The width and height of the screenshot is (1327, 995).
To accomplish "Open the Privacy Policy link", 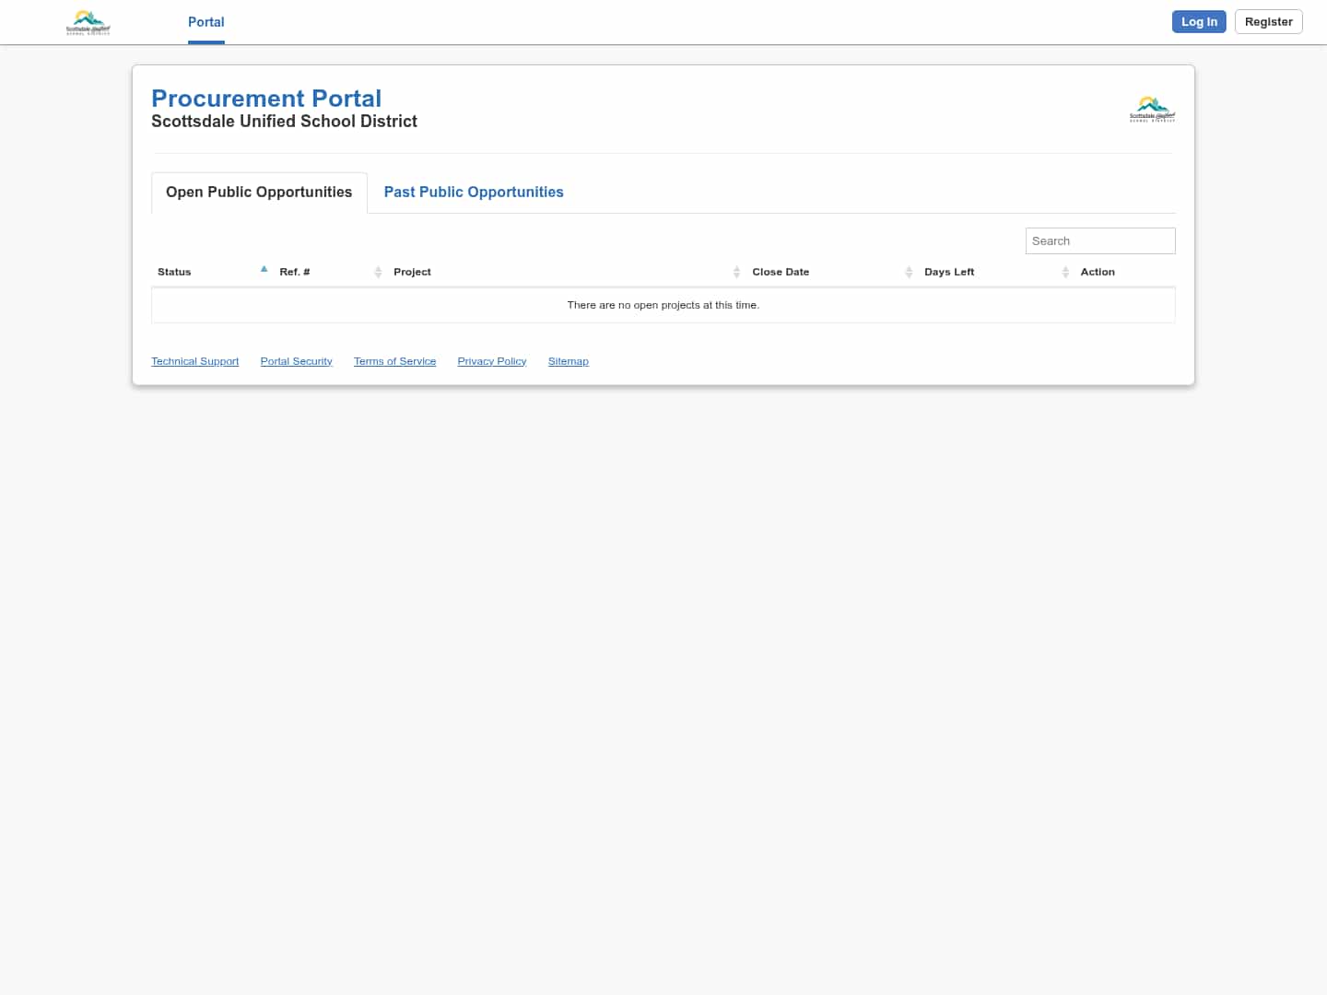I will pyautogui.click(x=491, y=360).
